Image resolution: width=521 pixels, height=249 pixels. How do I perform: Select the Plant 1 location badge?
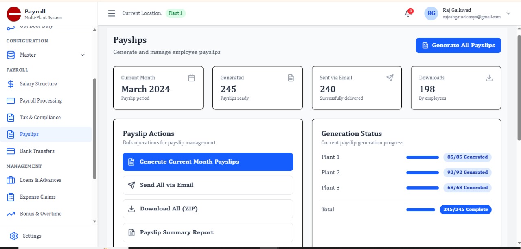[x=175, y=13]
